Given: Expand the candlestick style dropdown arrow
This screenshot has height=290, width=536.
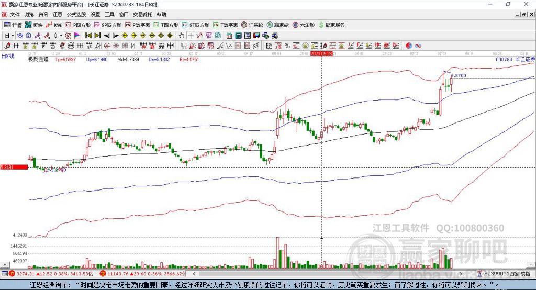Looking at the screenshot, I should pos(61,36).
